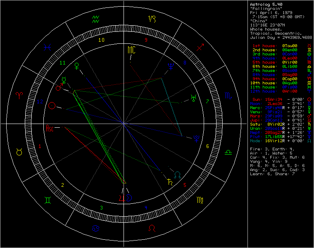Click house number 7 in wheel
Image resolution: width=314 pixels, height=248 pixels.
[207, 101]
